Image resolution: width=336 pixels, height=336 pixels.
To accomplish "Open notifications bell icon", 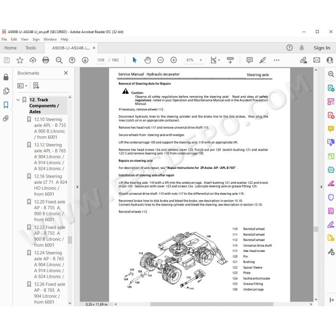I will [301, 48].
